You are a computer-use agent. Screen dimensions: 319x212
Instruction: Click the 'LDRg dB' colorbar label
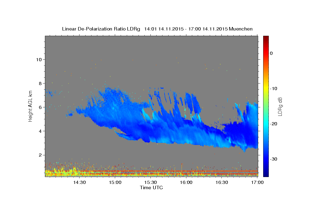280,107
